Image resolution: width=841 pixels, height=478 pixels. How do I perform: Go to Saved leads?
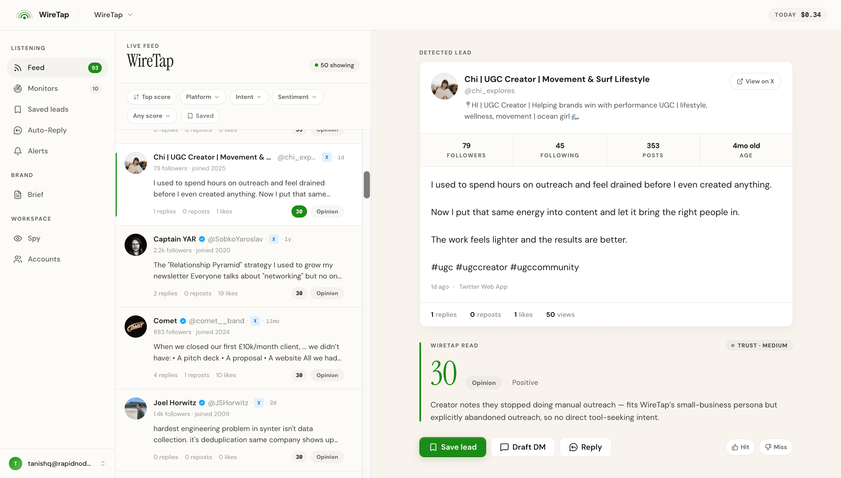pyautogui.click(x=58, y=109)
